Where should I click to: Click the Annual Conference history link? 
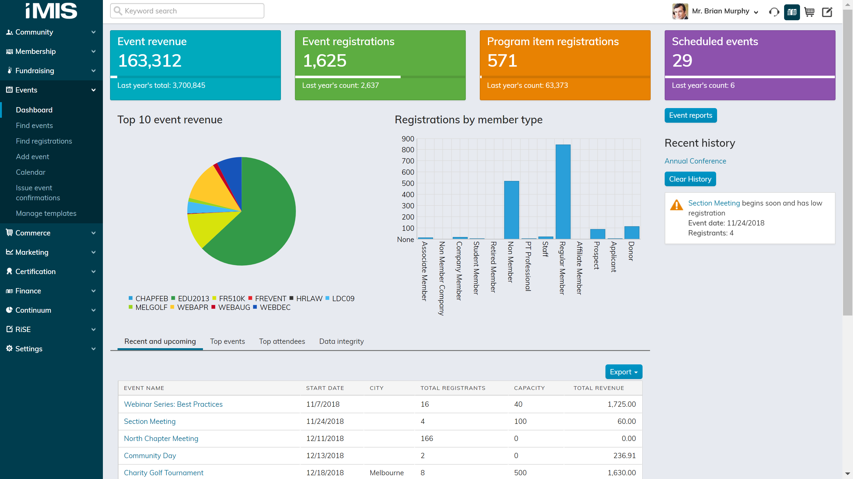tap(696, 161)
